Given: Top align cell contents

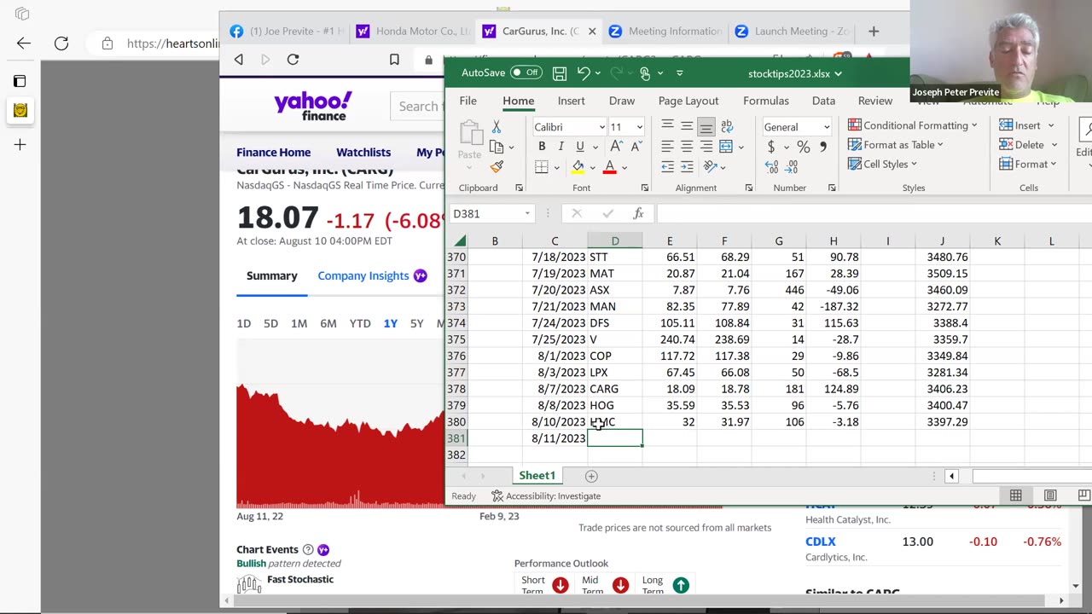Looking at the screenshot, I should point(667,126).
